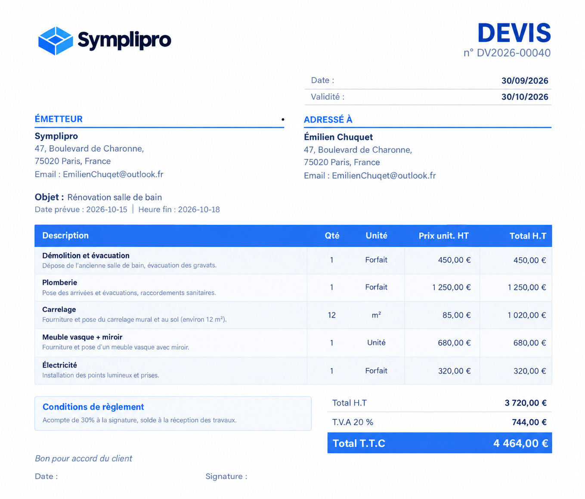
Task: Click the Prix unit. HT column header
Action: click(x=443, y=236)
